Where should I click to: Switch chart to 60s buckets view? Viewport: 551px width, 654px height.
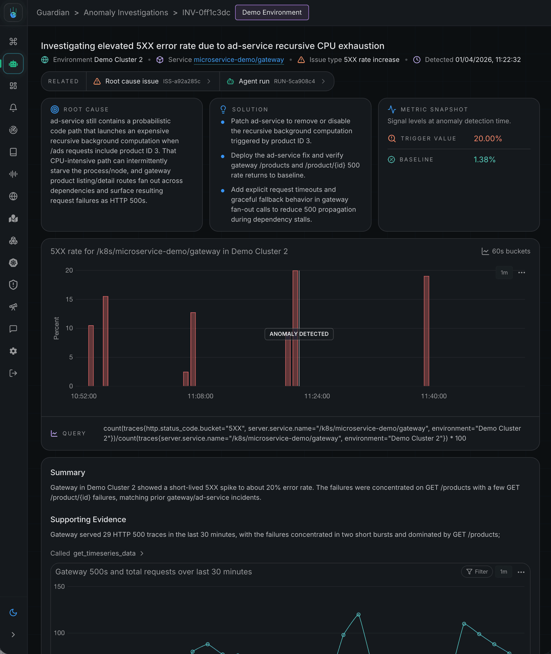pos(505,251)
